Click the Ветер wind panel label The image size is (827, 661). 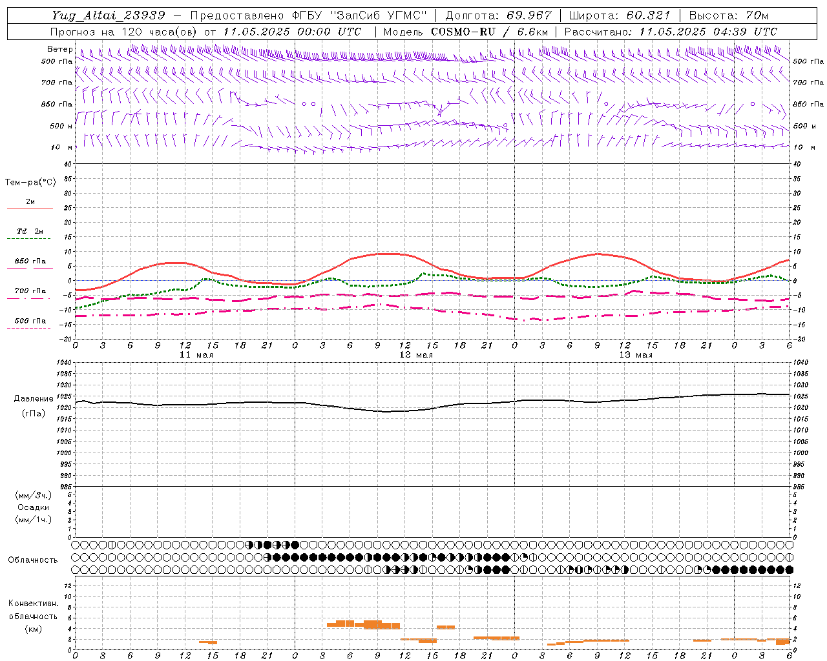[59, 49]
